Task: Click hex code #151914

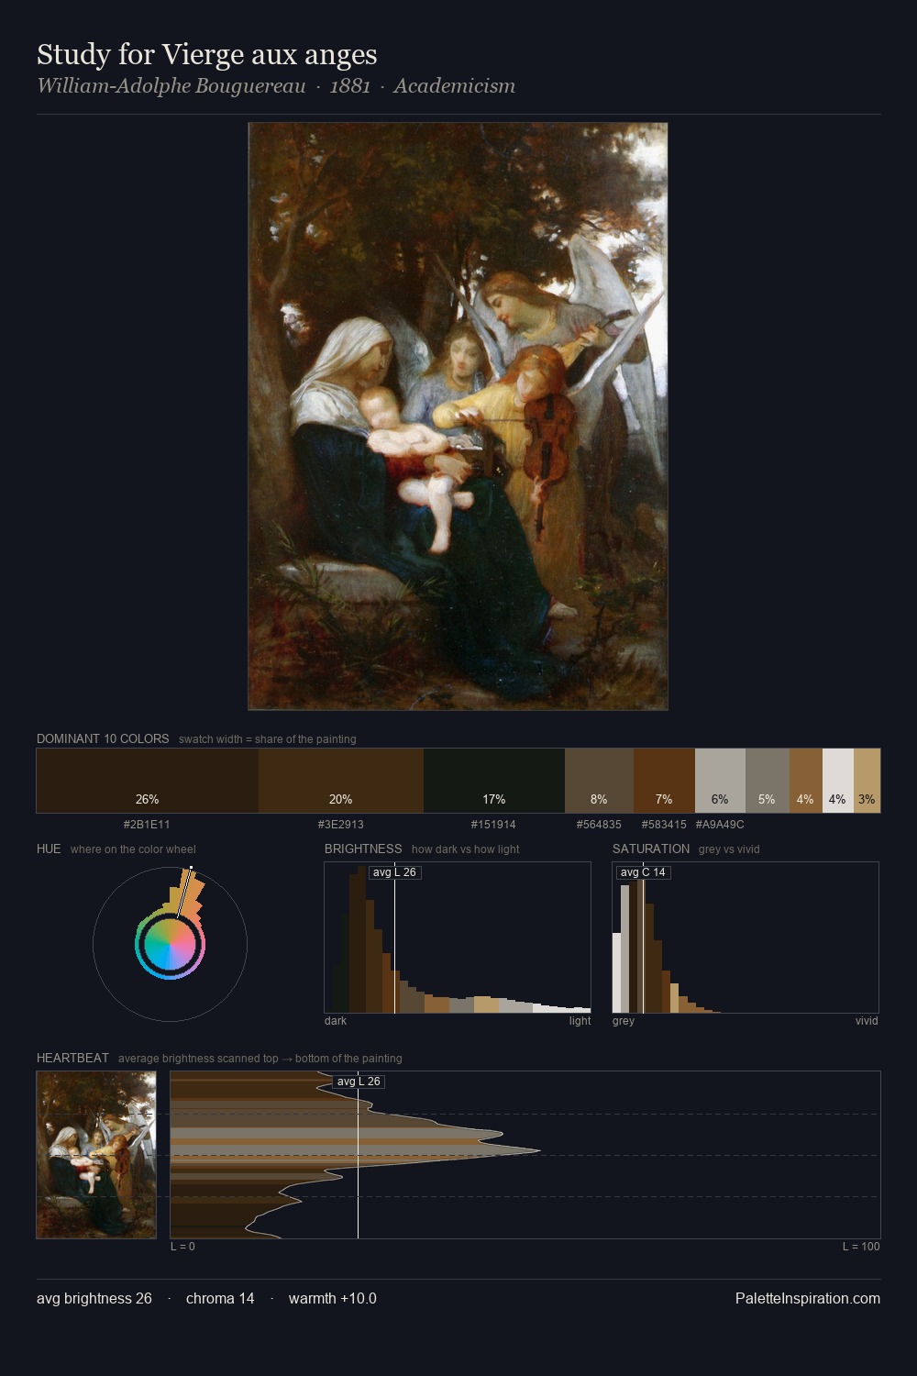Action: point(493,825)
